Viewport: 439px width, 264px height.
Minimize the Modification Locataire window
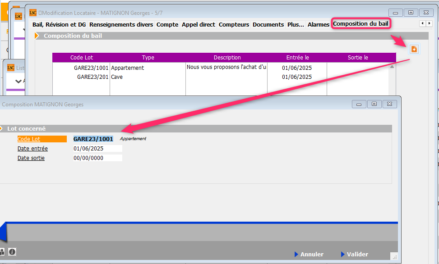(396, 13)
